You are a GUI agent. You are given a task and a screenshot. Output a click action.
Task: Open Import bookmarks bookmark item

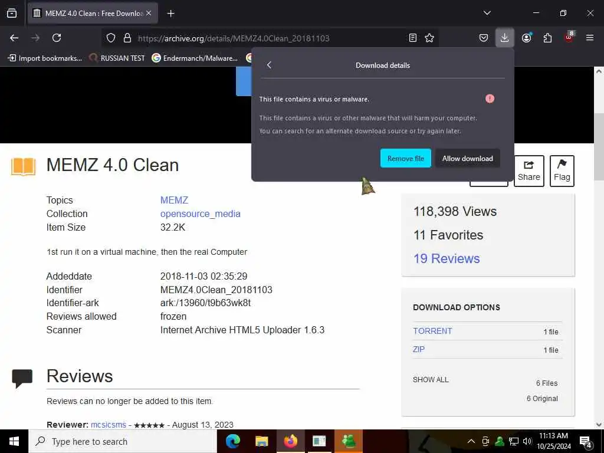[x=45, y=58]
